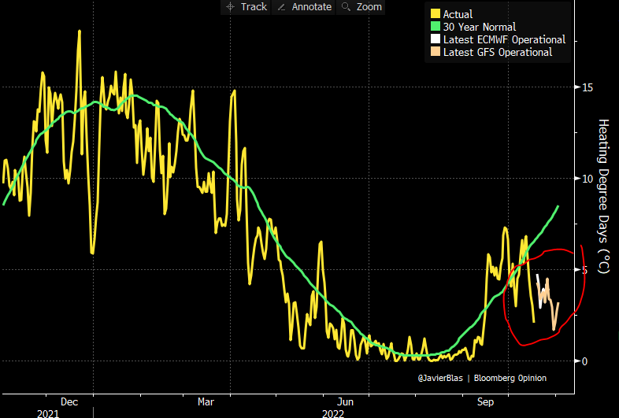Screen dimensions: 619x418
Task: Click the white ECMWF Operational swatch
Action: 436,39
